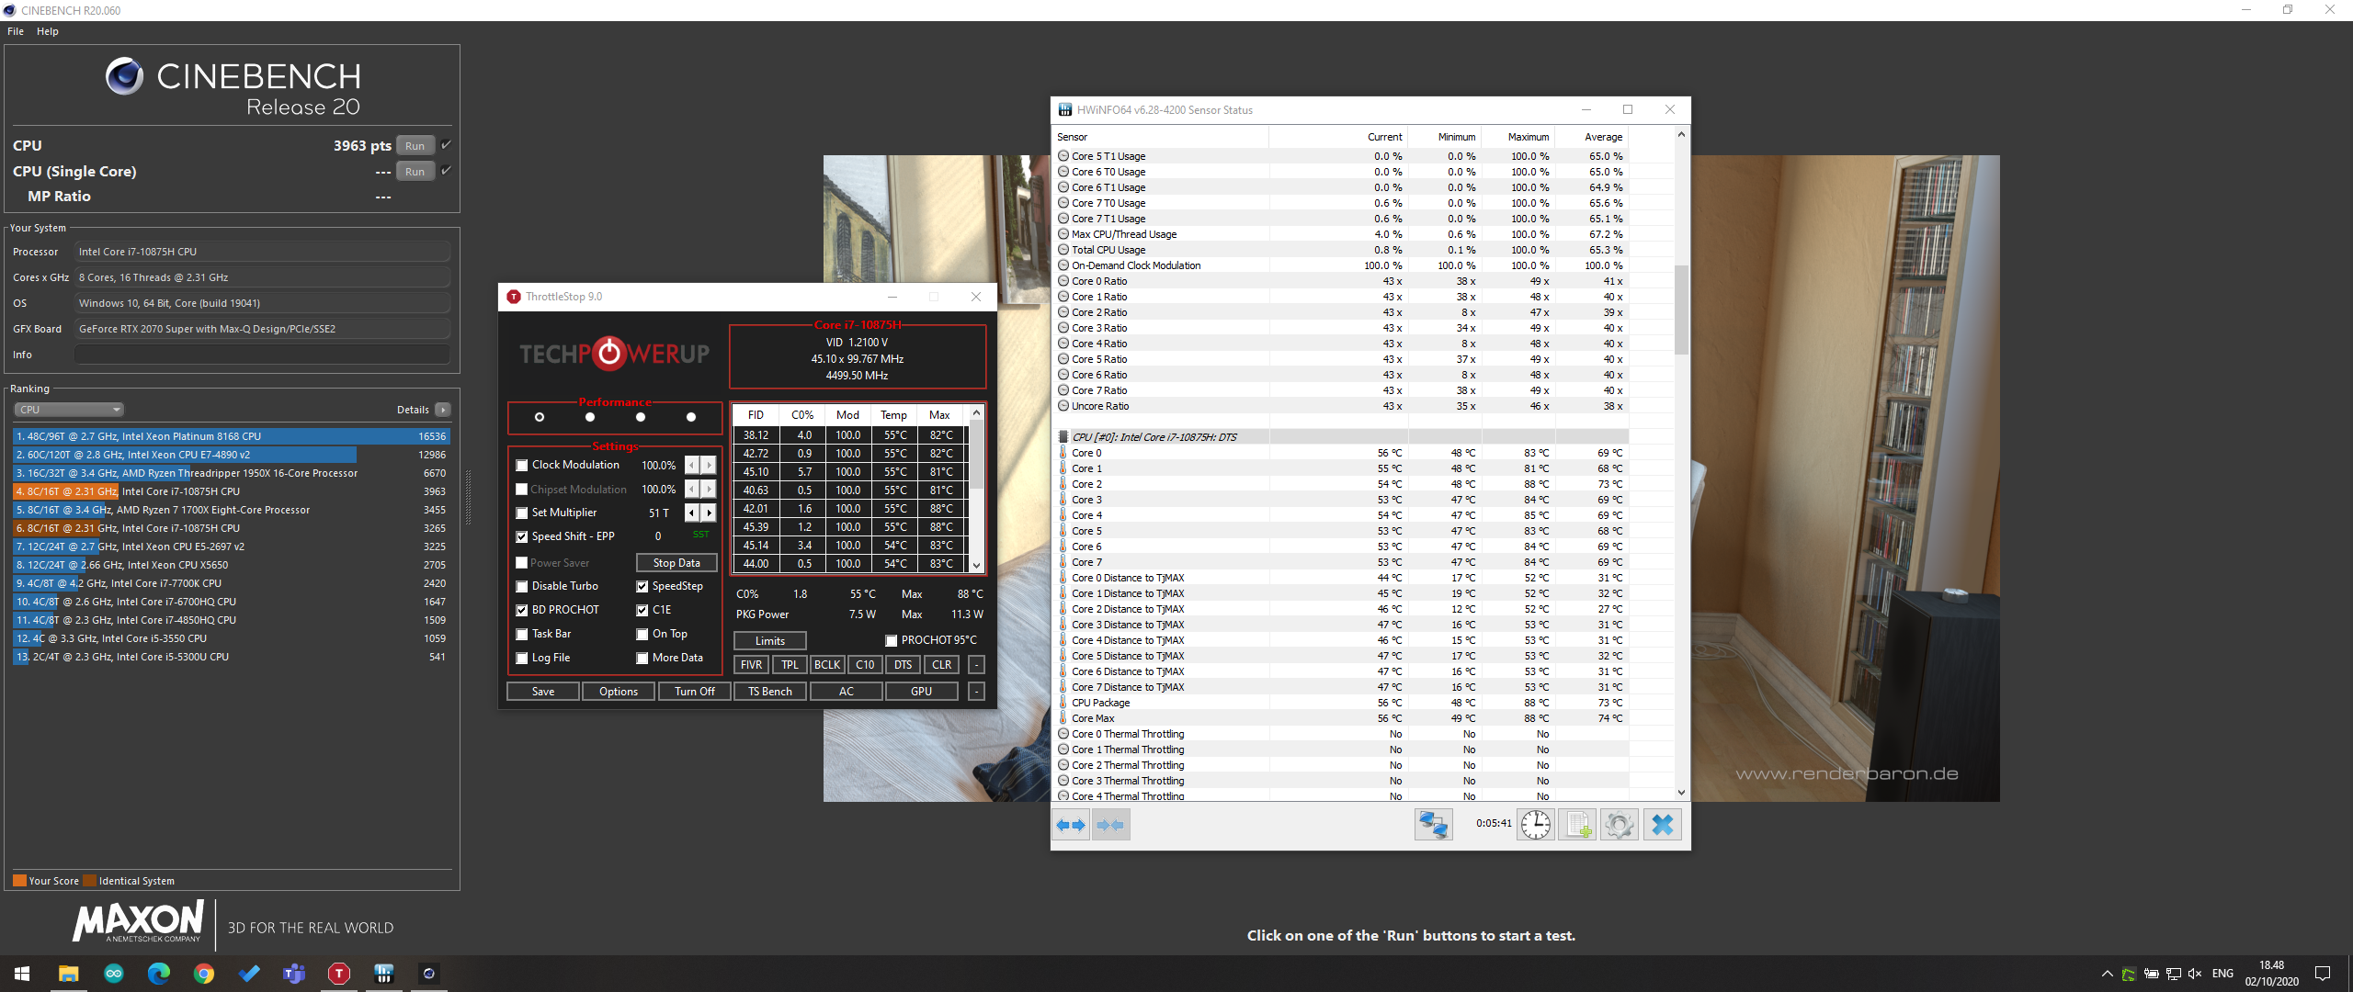The image size is (2353, 992).
Task: Click Cinebench logo sphere icon
Action: (124, 76)
